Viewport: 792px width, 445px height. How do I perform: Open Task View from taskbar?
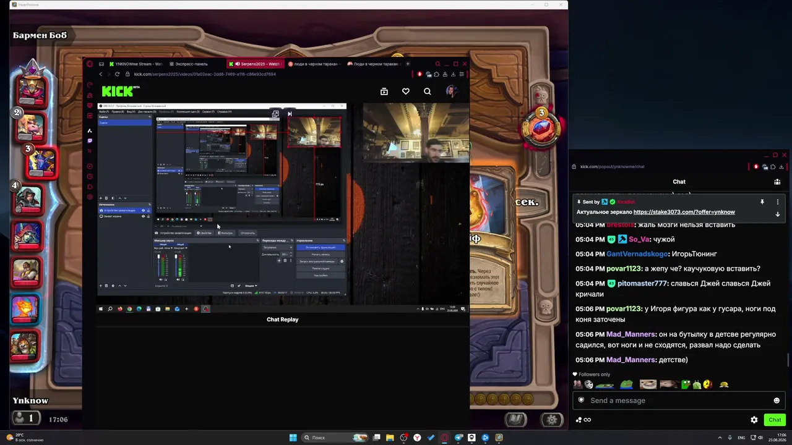376,438
